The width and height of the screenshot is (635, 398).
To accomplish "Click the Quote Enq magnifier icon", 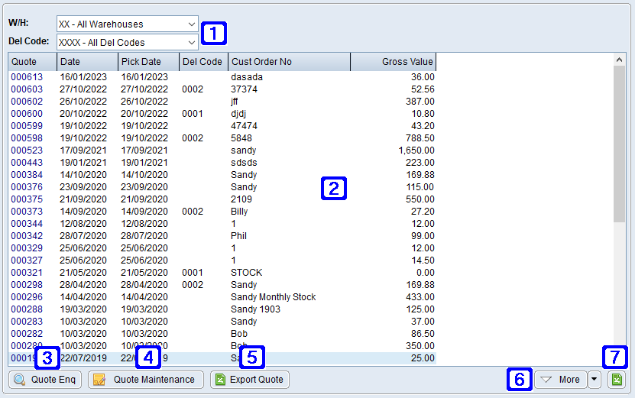I will point(20,380).
